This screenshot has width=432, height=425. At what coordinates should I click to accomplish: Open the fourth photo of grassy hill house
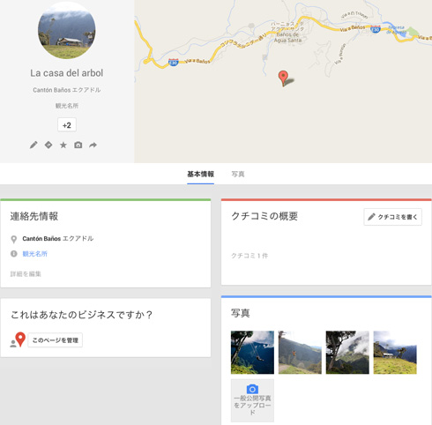[395, 353]
